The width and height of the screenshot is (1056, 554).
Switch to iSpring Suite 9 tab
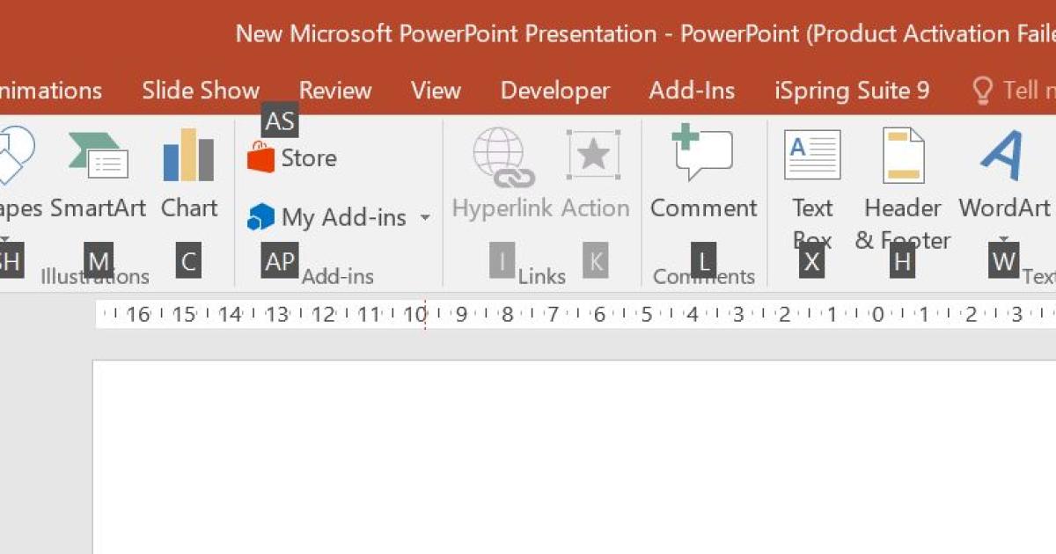(x=851, y=91)
